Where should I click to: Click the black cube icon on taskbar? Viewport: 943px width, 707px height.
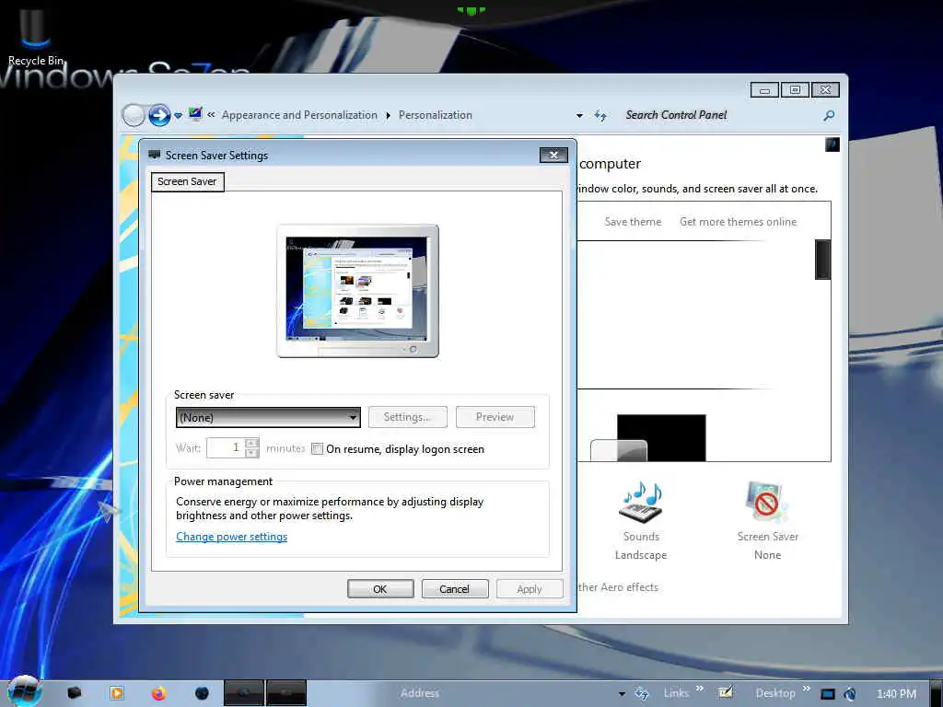click(x=74, y=692)
